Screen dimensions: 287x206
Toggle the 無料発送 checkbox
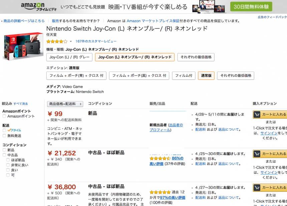coord(4,136)
